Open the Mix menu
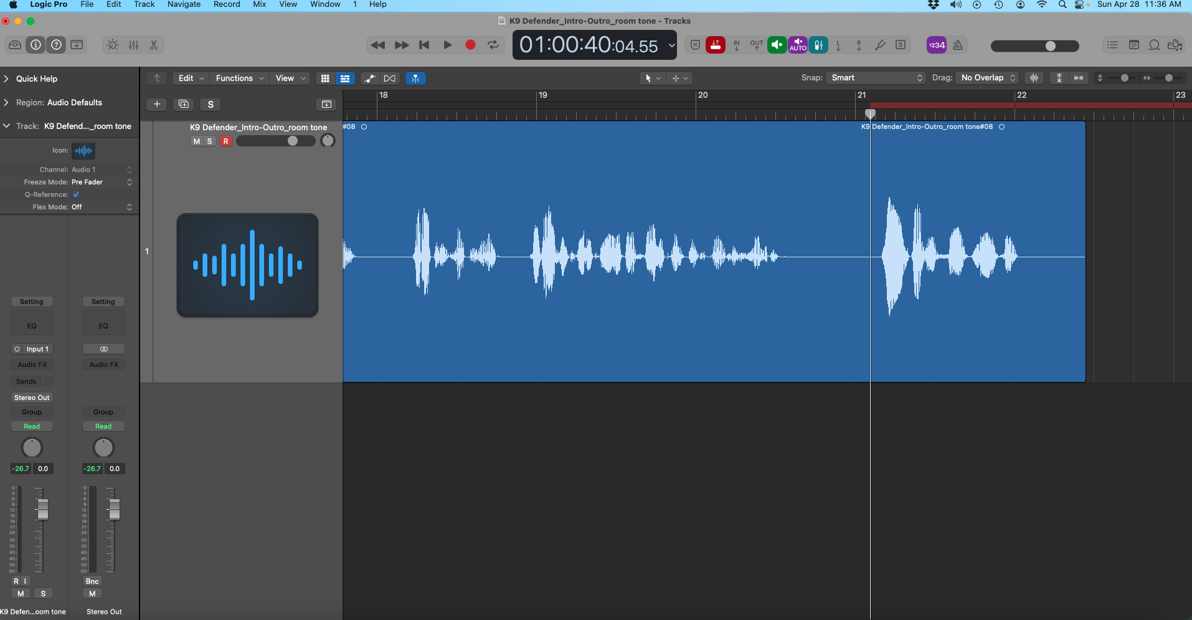 coord(260,4)
